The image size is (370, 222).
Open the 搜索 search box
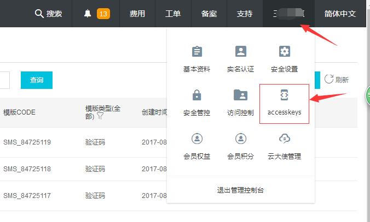click(48, 14)
